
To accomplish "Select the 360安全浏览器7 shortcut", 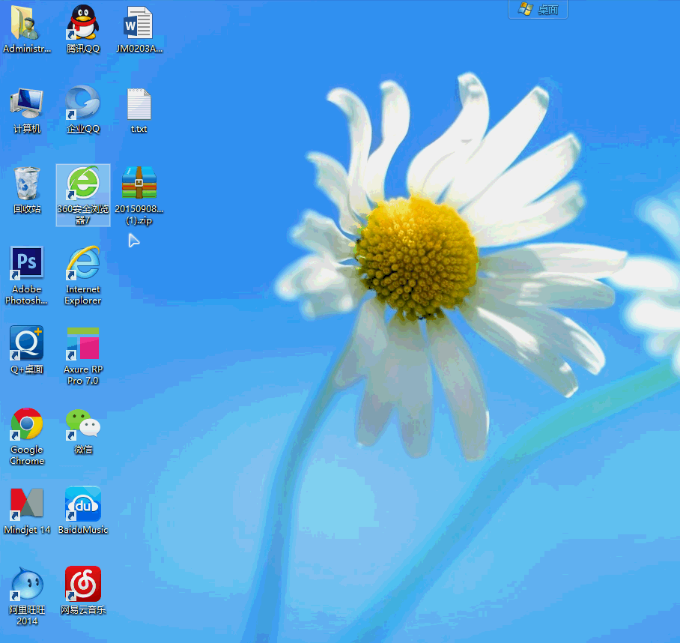I will [x=83, y=195].
